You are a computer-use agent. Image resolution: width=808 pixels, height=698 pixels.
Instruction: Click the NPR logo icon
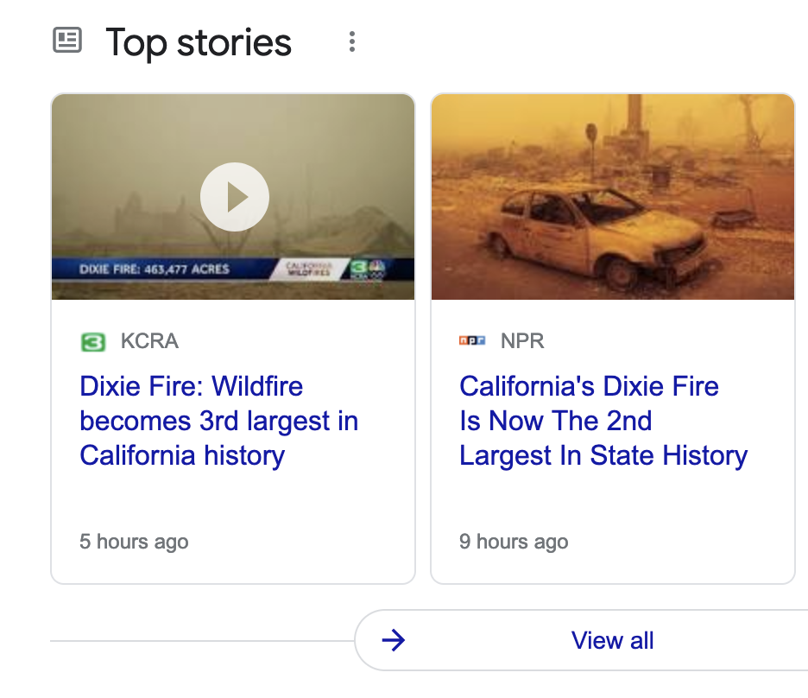click(x=472, y=341)
